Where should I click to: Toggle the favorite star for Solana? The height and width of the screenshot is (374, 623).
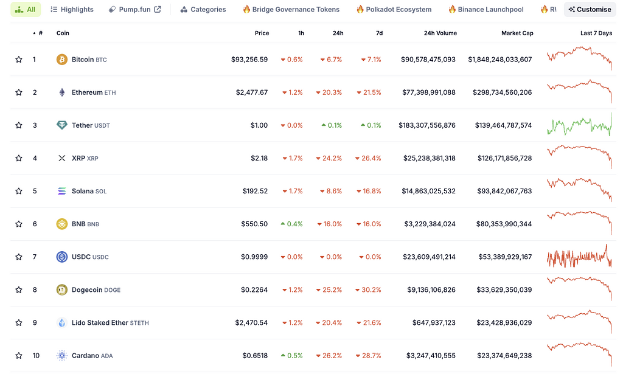tap(19, 191)
